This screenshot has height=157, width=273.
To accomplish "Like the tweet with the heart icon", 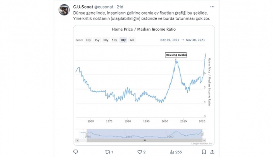I will click(139, 152).
